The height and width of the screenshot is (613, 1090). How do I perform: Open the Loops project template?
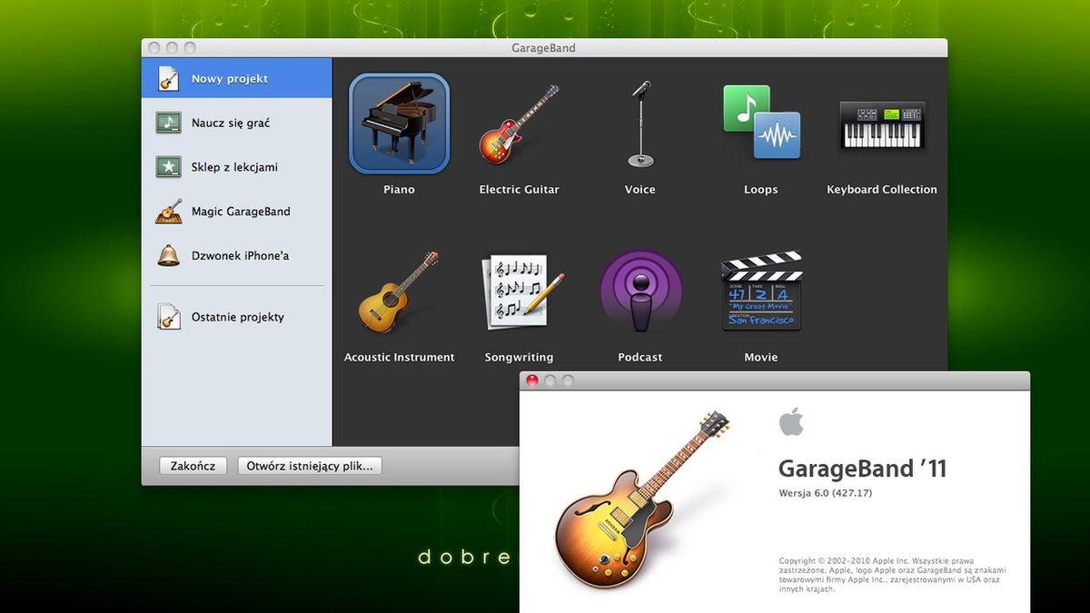pos(760,124)
